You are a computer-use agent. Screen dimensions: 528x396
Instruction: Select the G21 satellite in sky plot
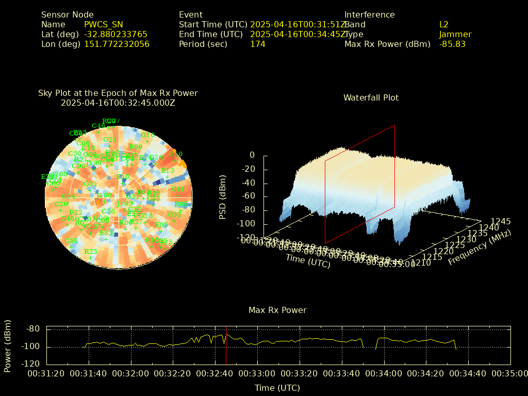click(110, 140)
